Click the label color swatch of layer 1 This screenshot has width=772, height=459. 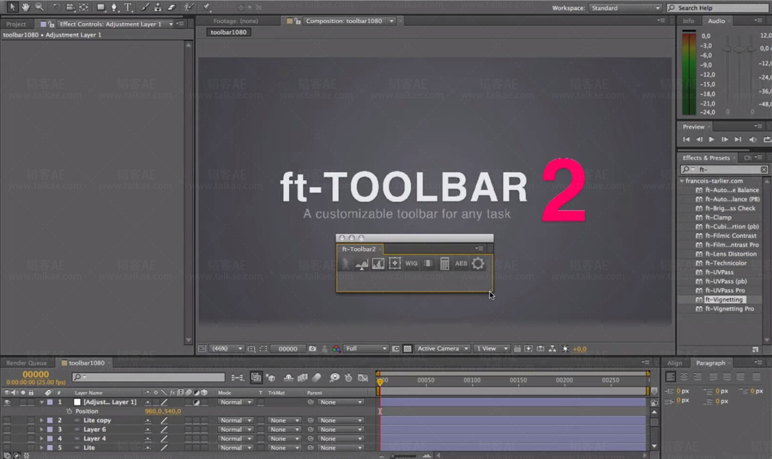tap(50, 402)
